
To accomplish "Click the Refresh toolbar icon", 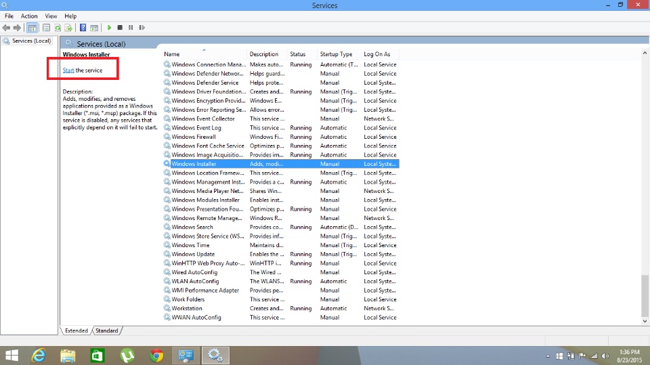I will tap(58, 28).
